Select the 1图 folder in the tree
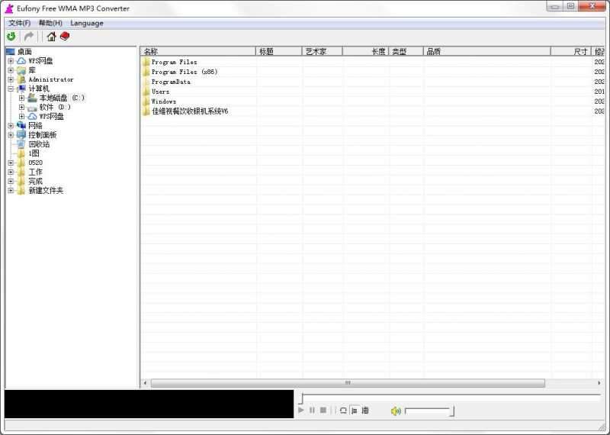Image resolution: width=610 pixels, height=435 pixels. [34, 153]
